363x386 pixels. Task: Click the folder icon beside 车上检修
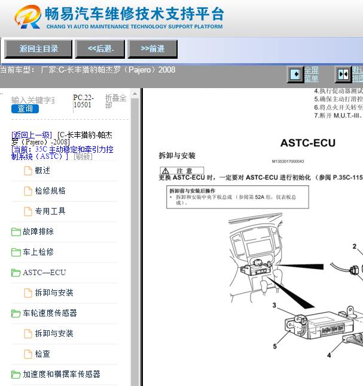coord(16,252)
